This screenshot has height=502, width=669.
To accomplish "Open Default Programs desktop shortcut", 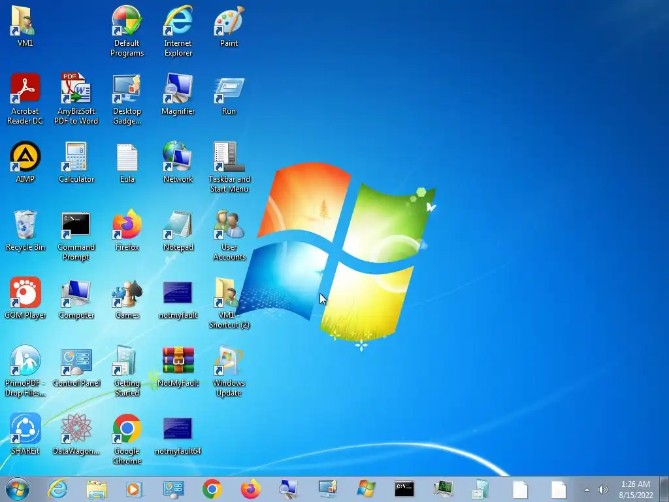I will pyautogui.click(x=127, y=31).
